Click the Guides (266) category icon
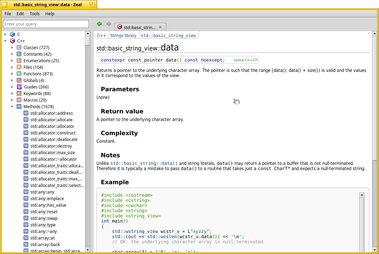 click(19, 87)
